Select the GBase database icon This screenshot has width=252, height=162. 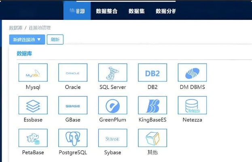[73, 106]
